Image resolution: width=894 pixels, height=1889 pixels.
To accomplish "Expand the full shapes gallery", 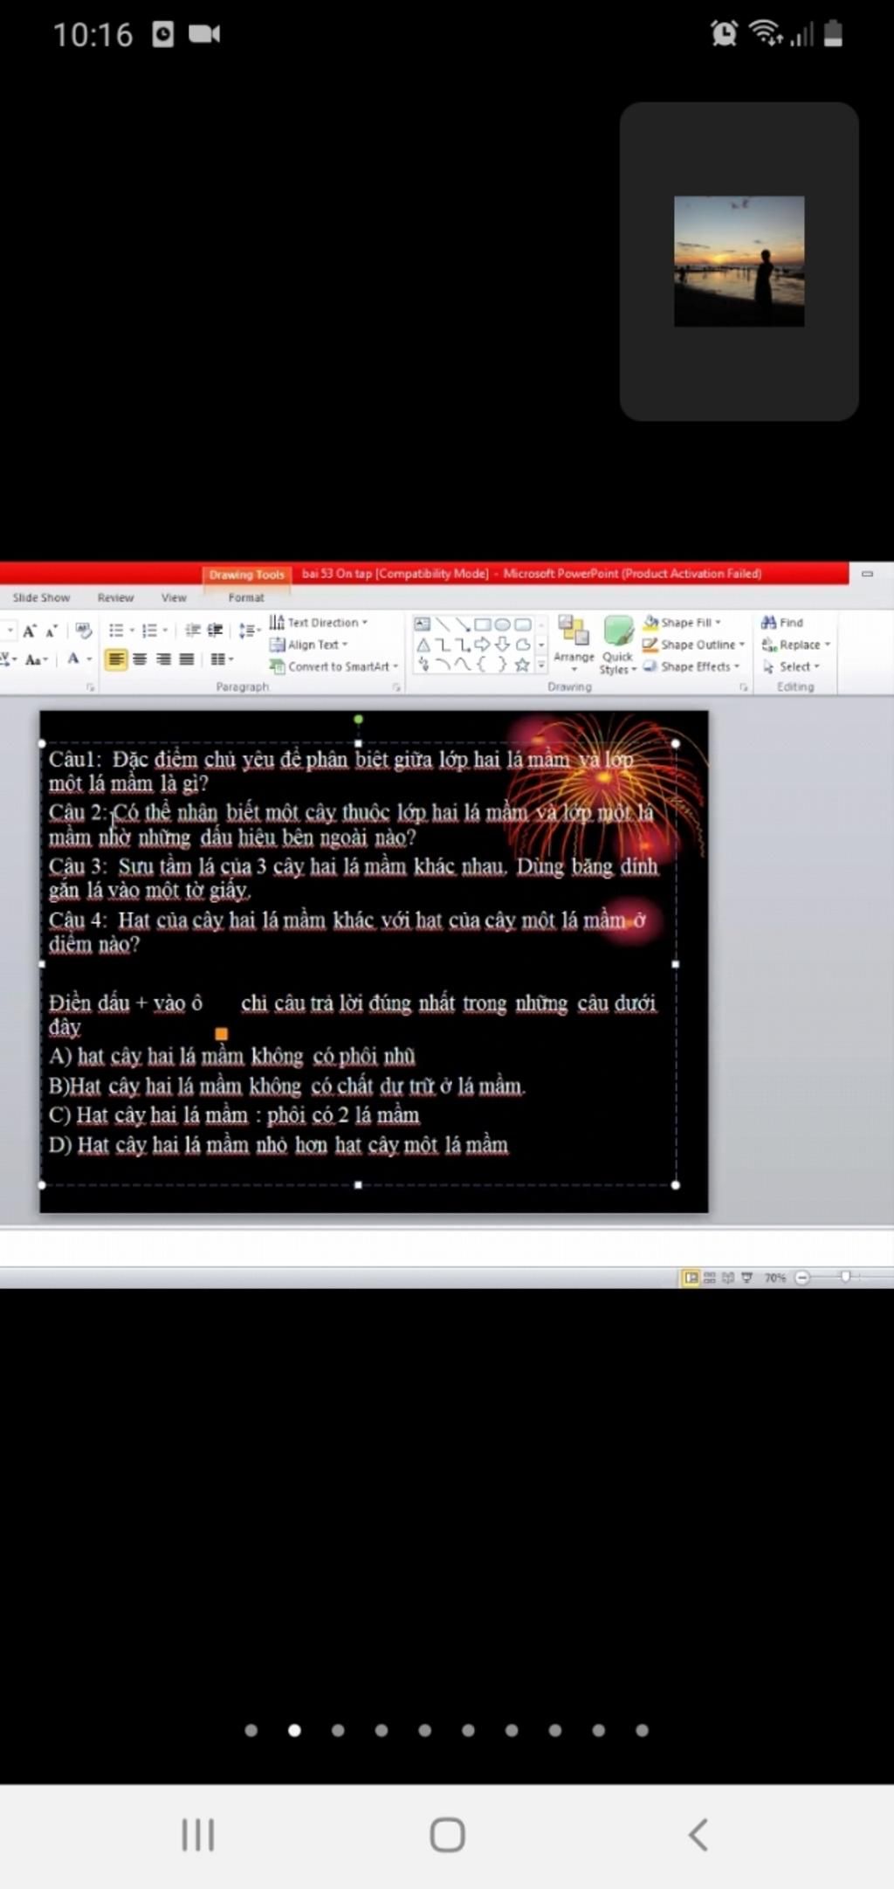I will pyautogui.click(x=541, y=665).
